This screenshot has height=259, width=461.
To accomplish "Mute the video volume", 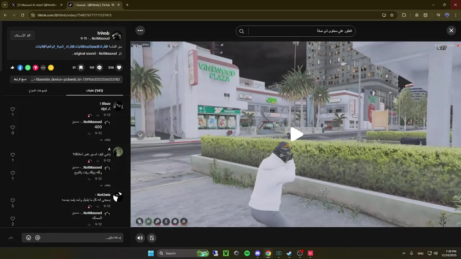I will tap(140, 238).
